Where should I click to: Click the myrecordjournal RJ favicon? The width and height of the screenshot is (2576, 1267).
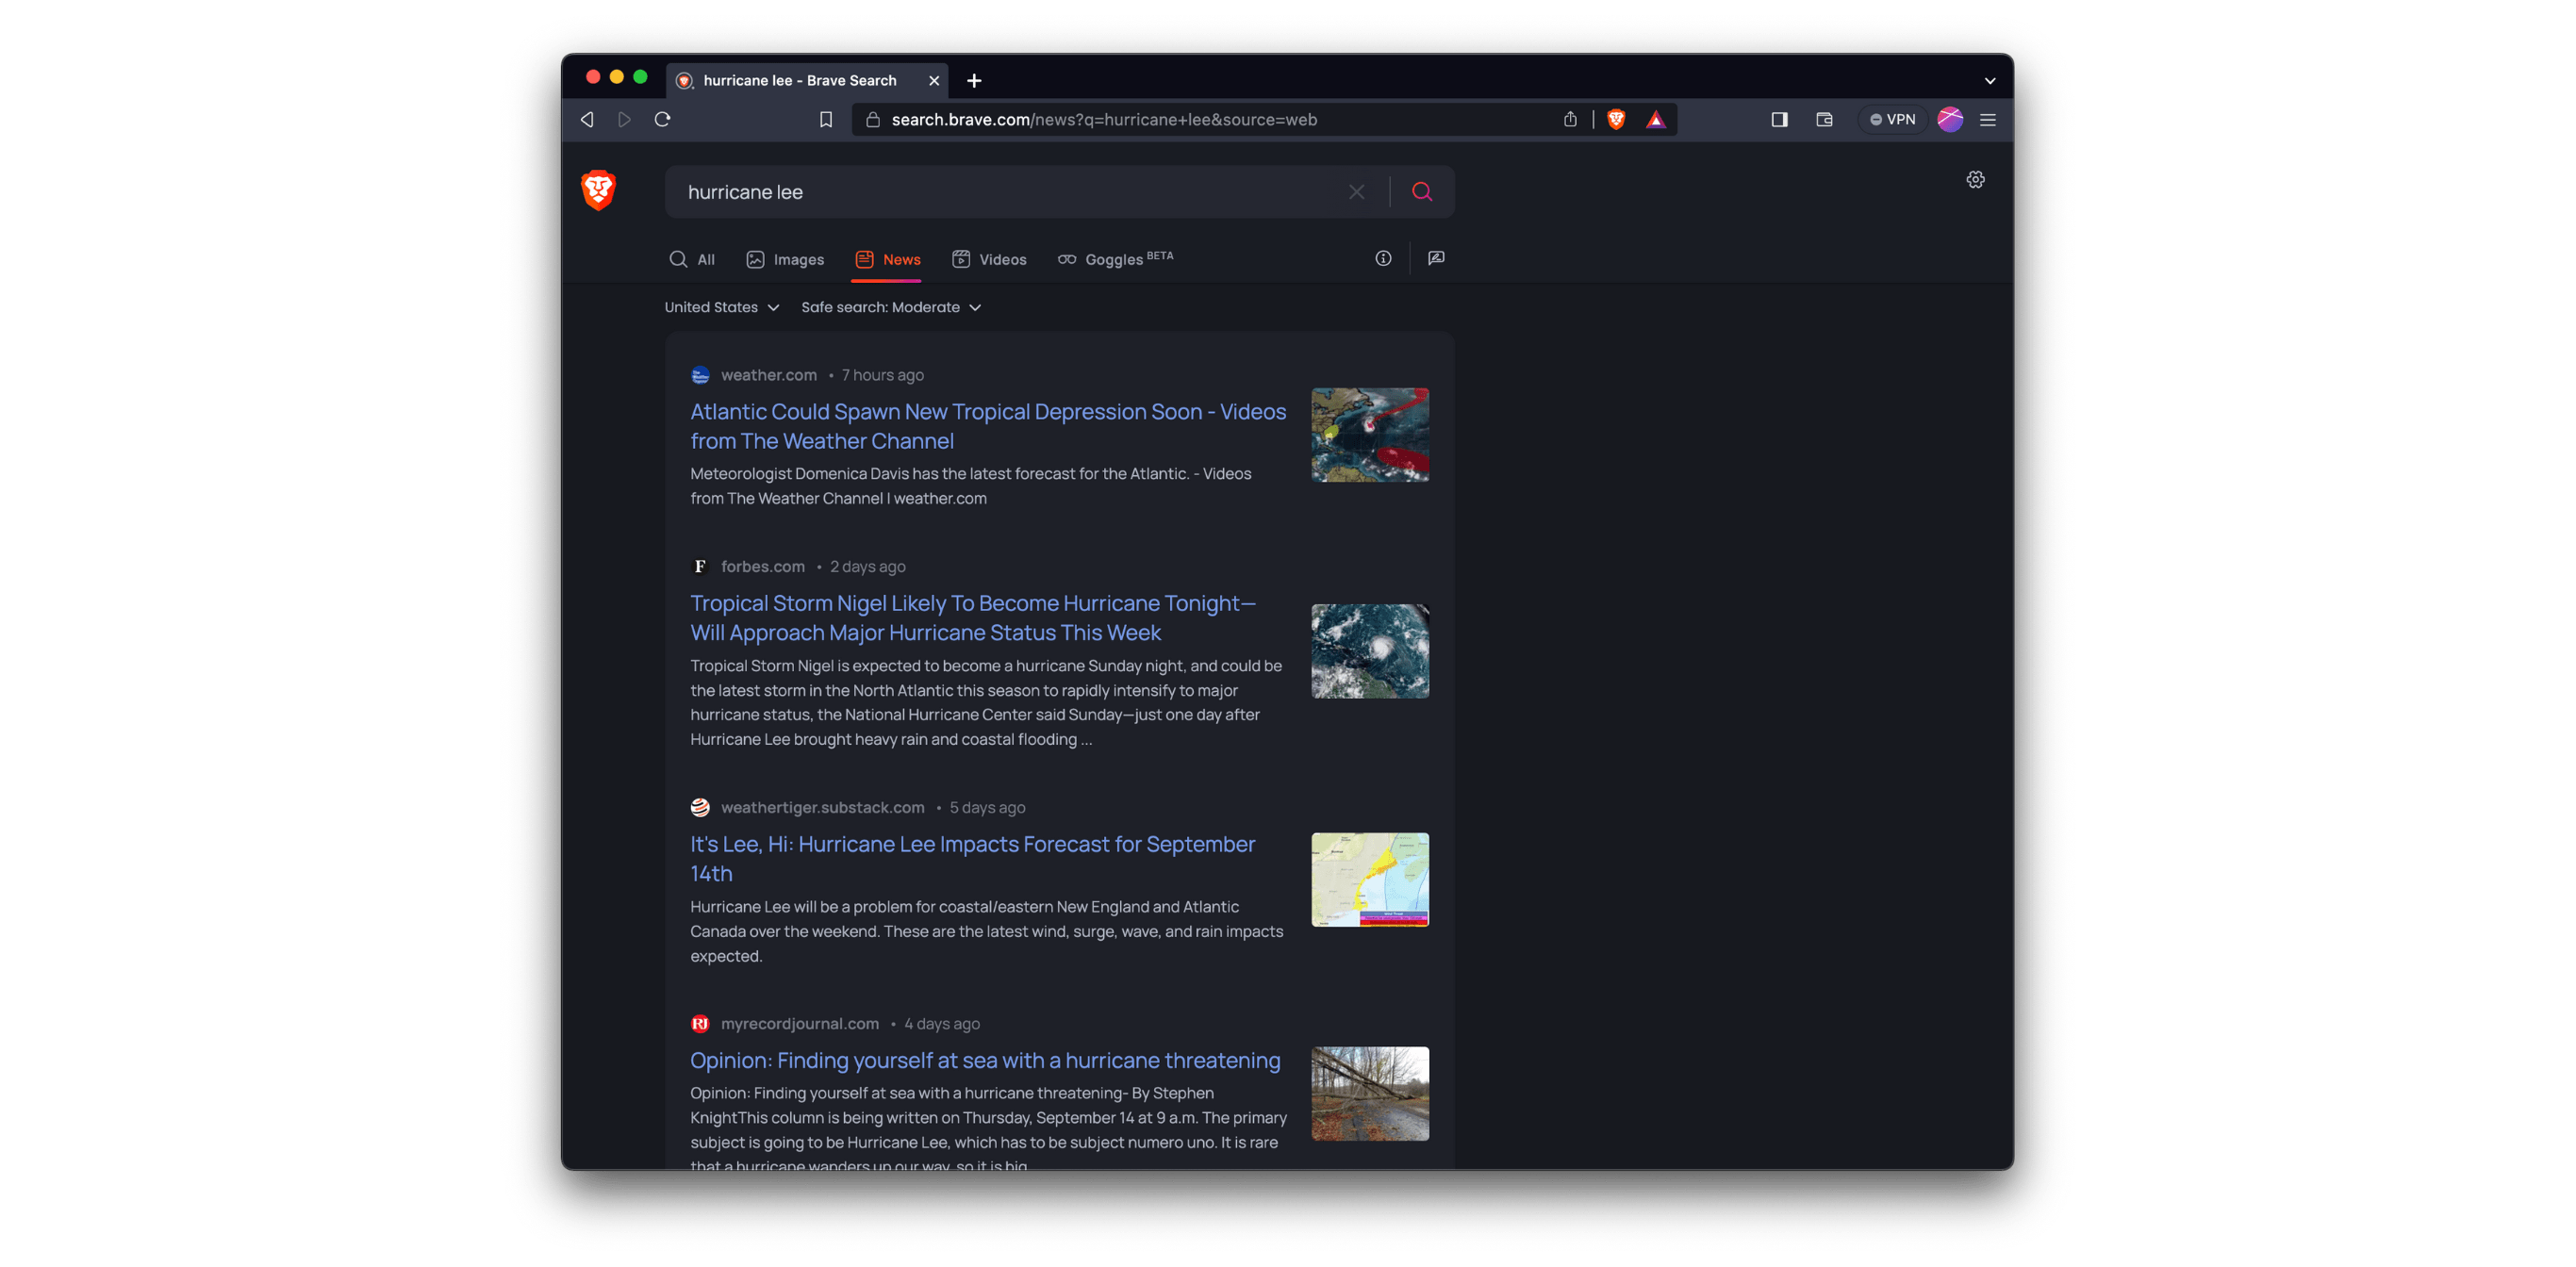coord(700,1025)
